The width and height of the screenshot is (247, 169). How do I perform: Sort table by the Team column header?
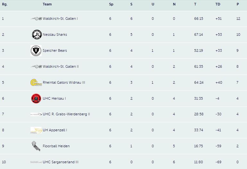click(47, 4)
